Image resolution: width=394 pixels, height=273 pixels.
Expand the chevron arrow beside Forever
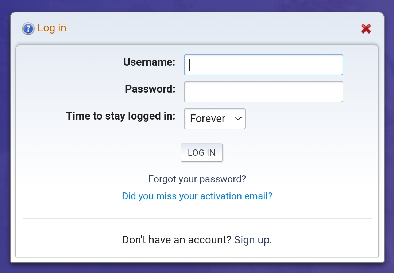coord(238,118)
